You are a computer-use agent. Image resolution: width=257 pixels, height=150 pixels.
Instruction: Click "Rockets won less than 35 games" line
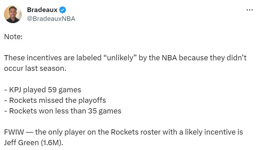pos(63,111)
